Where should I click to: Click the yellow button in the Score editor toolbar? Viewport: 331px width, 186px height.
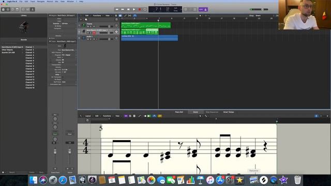click(x=160, y=116)
